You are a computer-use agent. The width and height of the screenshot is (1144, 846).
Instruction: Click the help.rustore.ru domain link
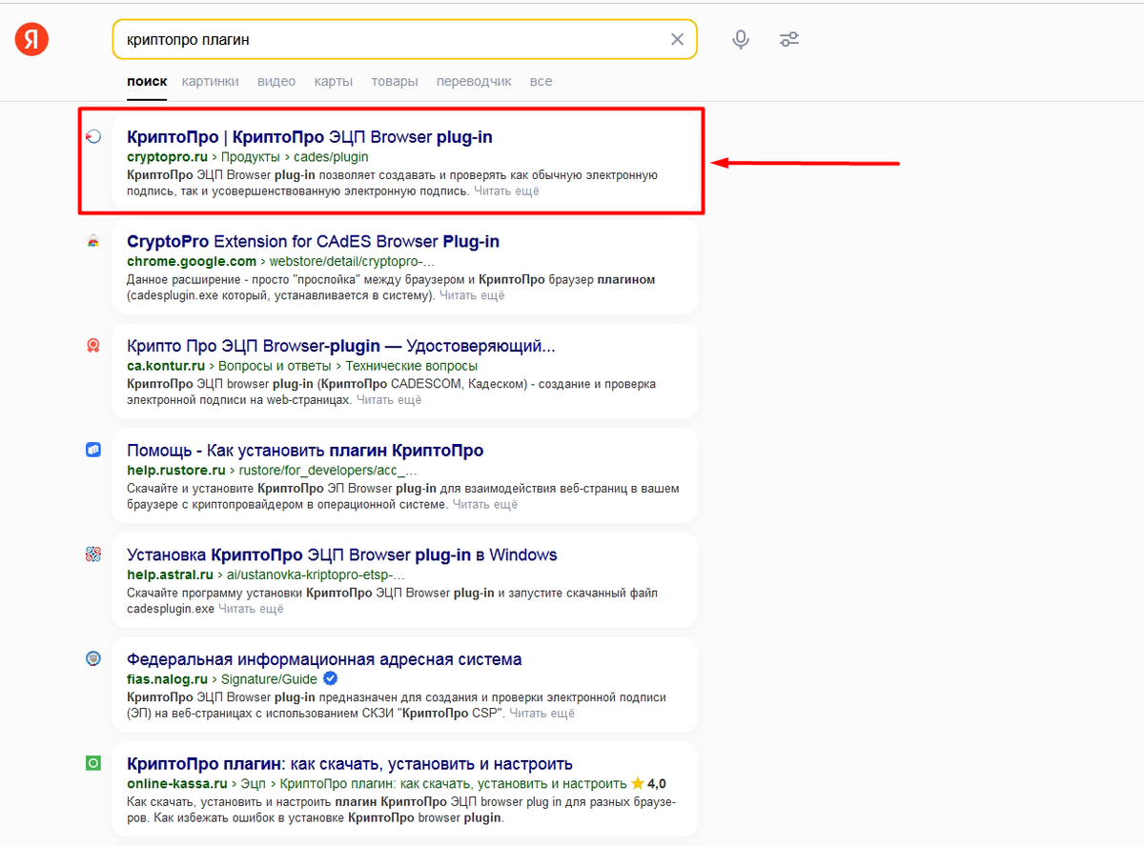pyautogui.click(x=176, y=471)
